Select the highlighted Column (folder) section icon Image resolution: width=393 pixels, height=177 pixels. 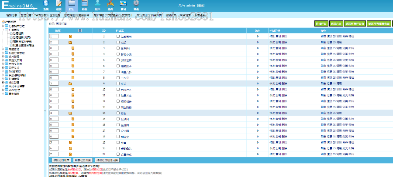[x=72, y=3]
